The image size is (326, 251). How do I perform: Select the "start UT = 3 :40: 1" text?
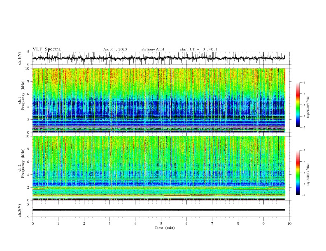199,49
